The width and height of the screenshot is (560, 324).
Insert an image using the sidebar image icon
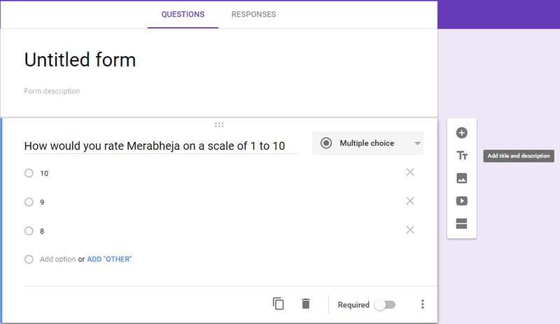point(461,178)
